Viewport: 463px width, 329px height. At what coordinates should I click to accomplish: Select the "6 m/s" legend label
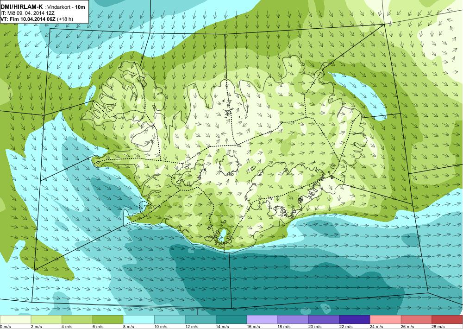click(98, 327)
